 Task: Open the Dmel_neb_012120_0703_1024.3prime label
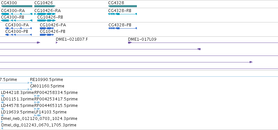[x=39, y=119]
